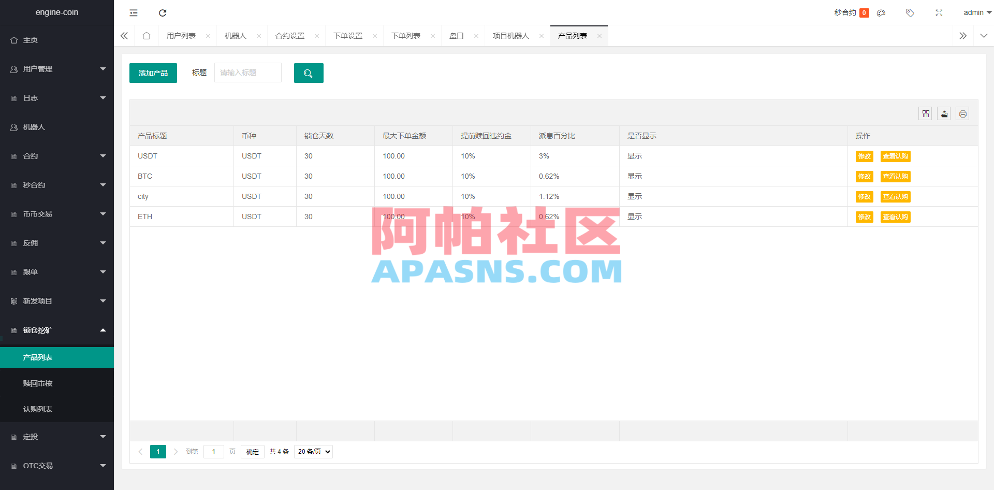The width and height of the screenshot is (994, 490).
Task: Expand the 新发项目 sidebar menu
Action: (x=57, y=301)
